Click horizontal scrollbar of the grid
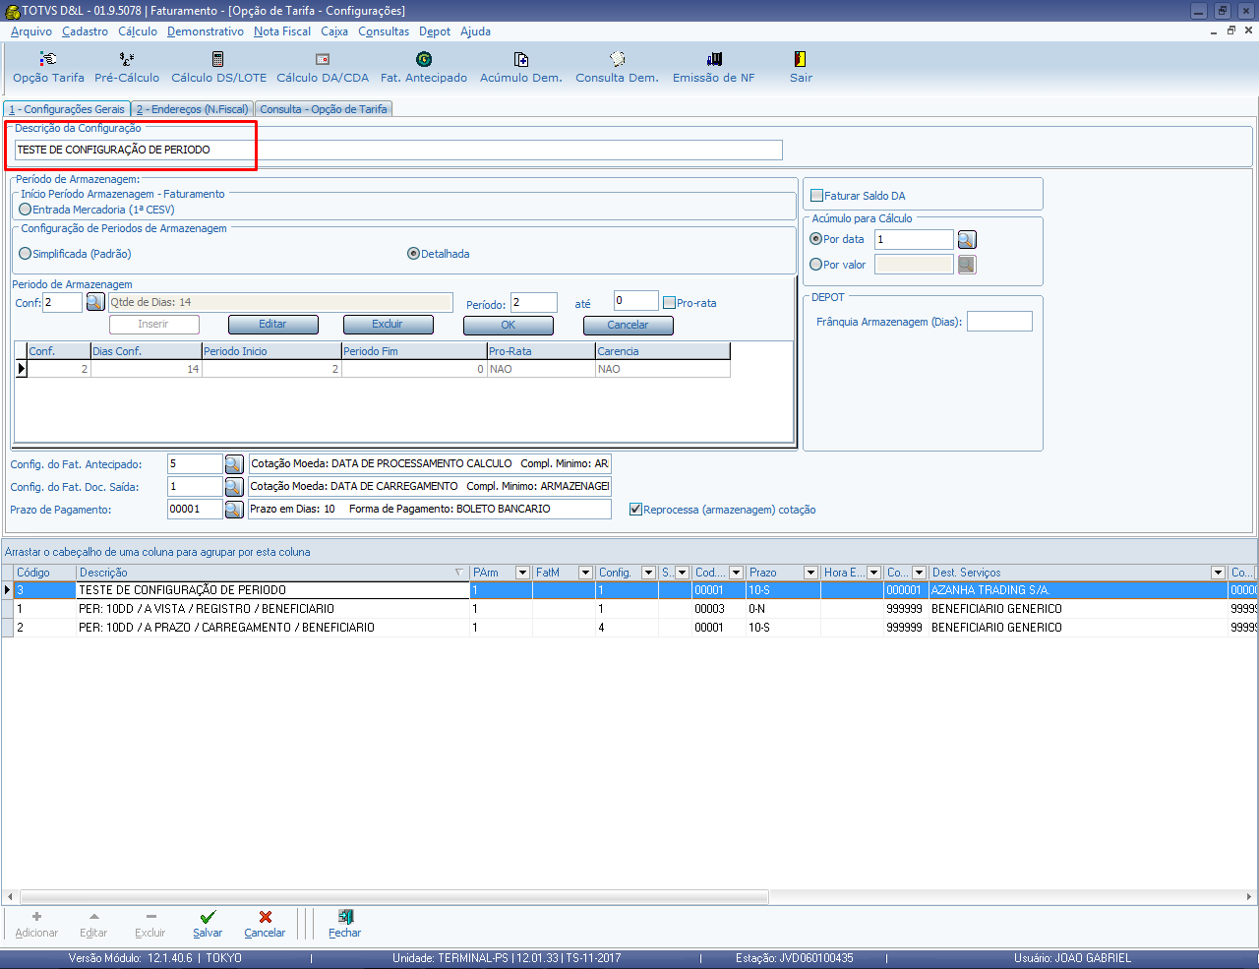 (393, 897)
